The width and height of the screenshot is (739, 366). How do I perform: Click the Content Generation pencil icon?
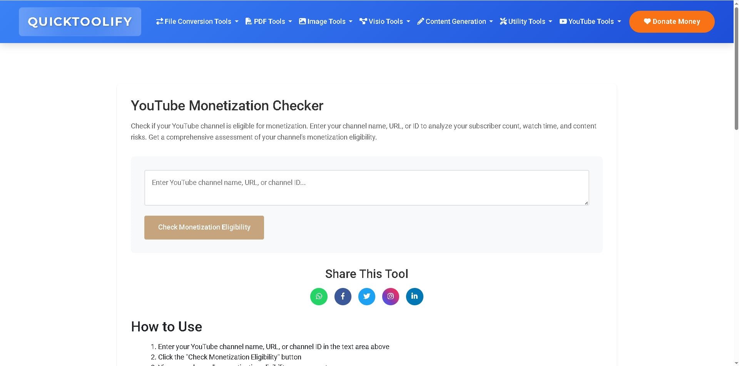tap(420, 22)
